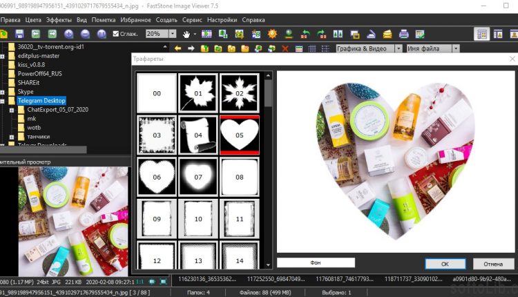The image size is (518, 297).
Task: Rotate the image left
Action: tap(305, 34)
